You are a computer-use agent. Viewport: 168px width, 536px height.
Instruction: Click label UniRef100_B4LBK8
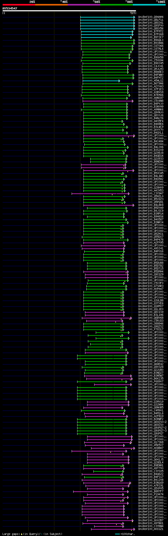(x=151, y=205)
